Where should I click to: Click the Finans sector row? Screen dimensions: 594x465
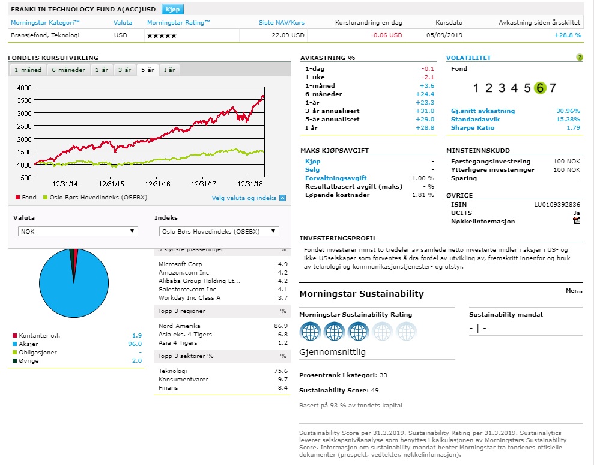223,387
